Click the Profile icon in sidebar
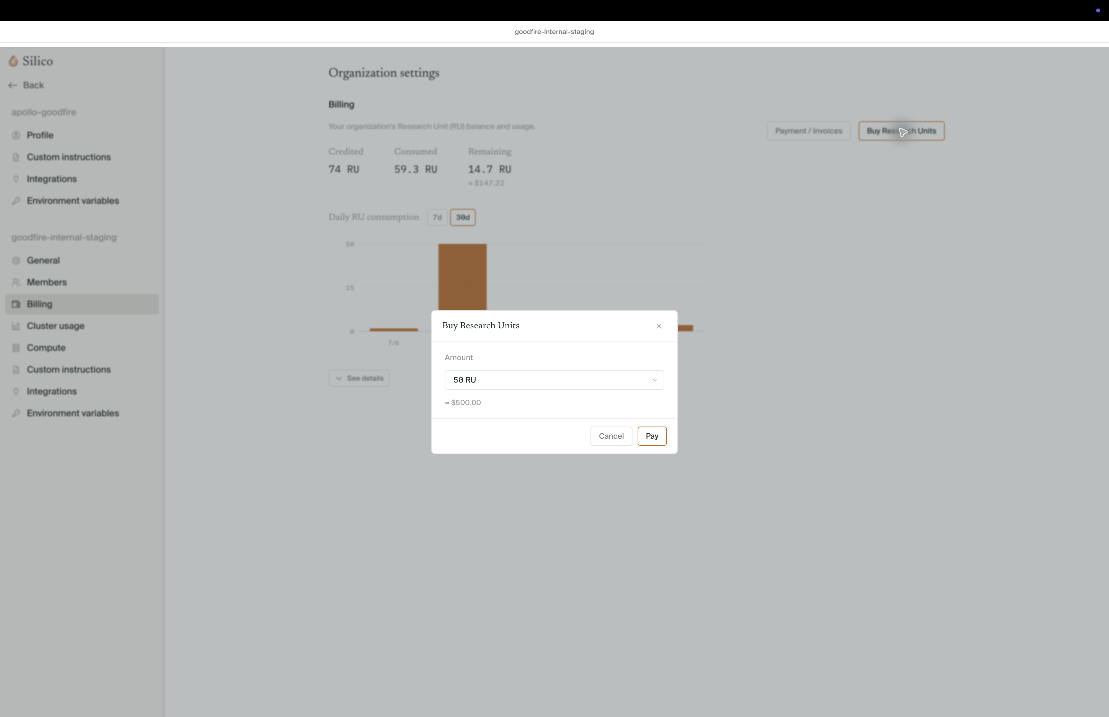The image size is (1109, 717). 16,135
